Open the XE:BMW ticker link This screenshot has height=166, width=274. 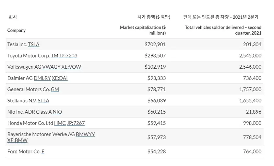tap(18, 140)
